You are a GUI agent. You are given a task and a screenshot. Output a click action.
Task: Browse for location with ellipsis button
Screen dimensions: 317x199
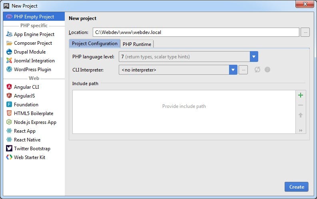305,32
